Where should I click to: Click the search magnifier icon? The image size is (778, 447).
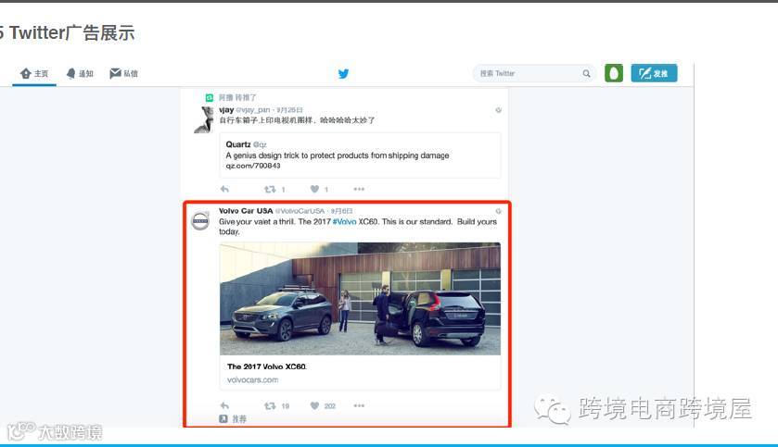tap(586, 73)
